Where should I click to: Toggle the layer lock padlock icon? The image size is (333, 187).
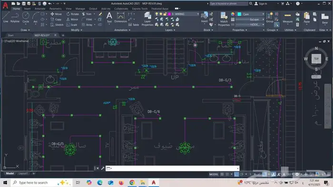(165, 14)
